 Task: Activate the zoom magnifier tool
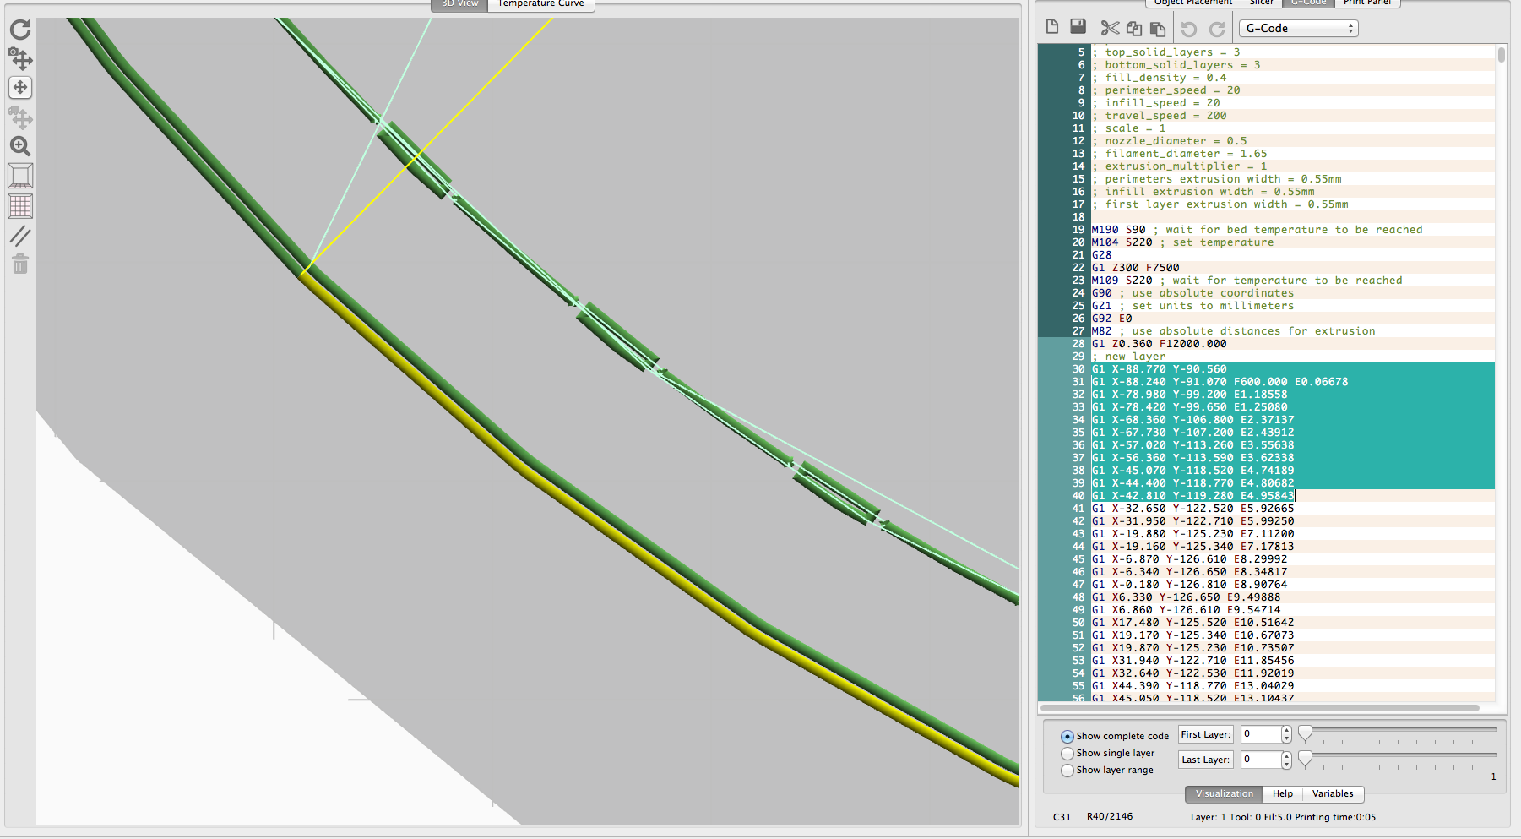point(20,146)
